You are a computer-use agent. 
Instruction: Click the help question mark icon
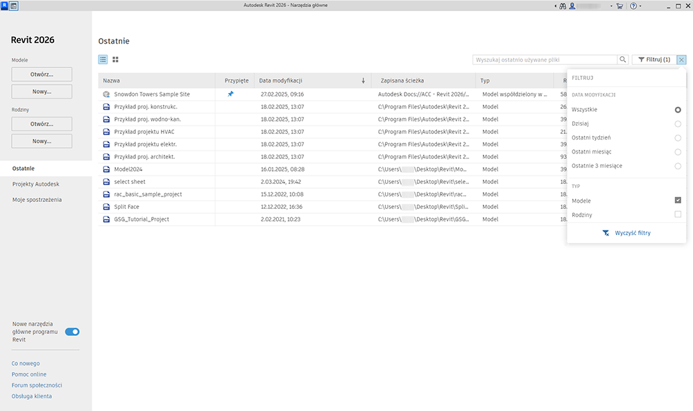(633, 6)
